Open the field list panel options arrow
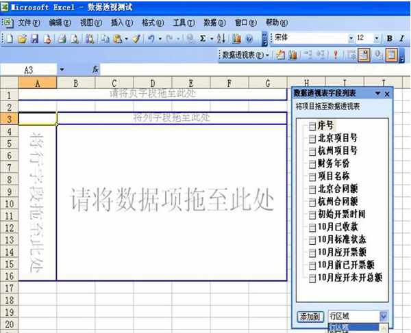Viewport: 411px width, 333px height. tap(377, 94)
